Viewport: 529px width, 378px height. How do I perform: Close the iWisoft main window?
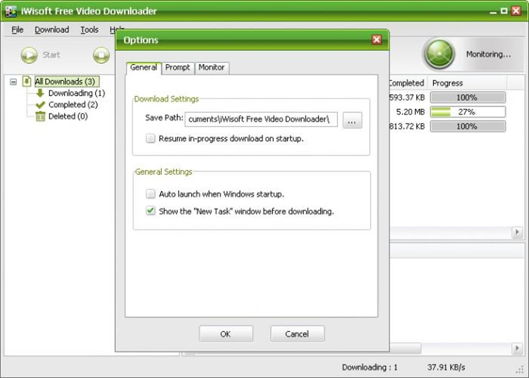pyautogui.click(x=516, y=11)
